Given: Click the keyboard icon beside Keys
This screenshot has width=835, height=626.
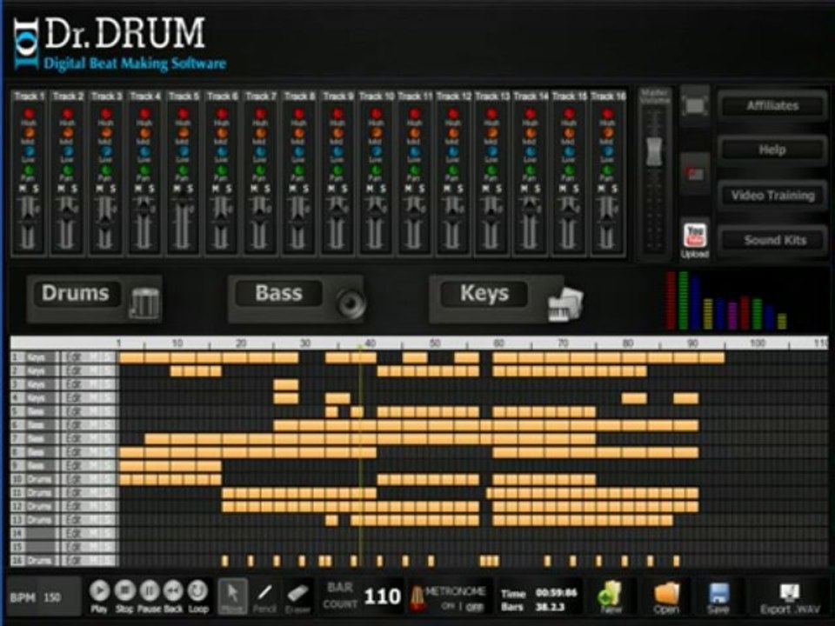Looking at the screenshot, I should pyautogui.click(x=565, y=303).
